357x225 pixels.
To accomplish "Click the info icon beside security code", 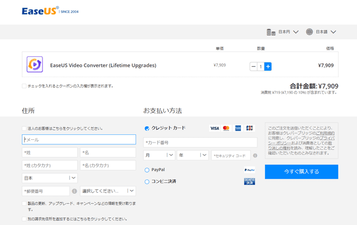I will click(255, 156).
